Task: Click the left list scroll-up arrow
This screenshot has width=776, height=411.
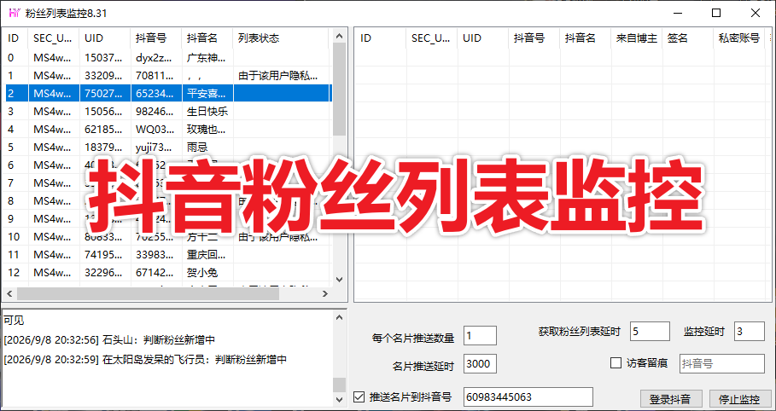Action: (x=339, y=36)
